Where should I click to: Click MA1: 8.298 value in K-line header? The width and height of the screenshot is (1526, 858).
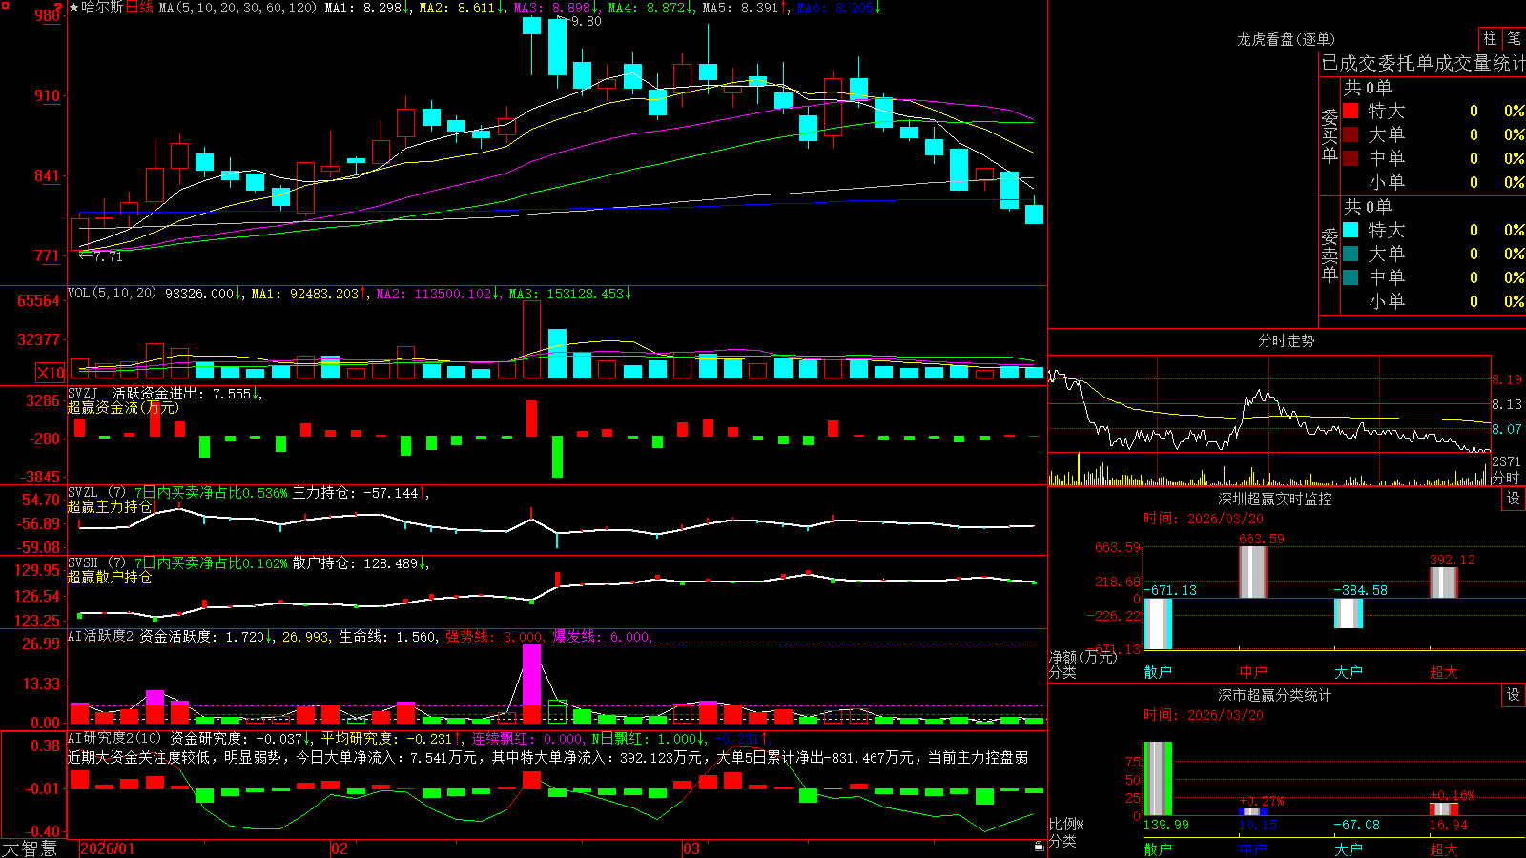point(368,8)
